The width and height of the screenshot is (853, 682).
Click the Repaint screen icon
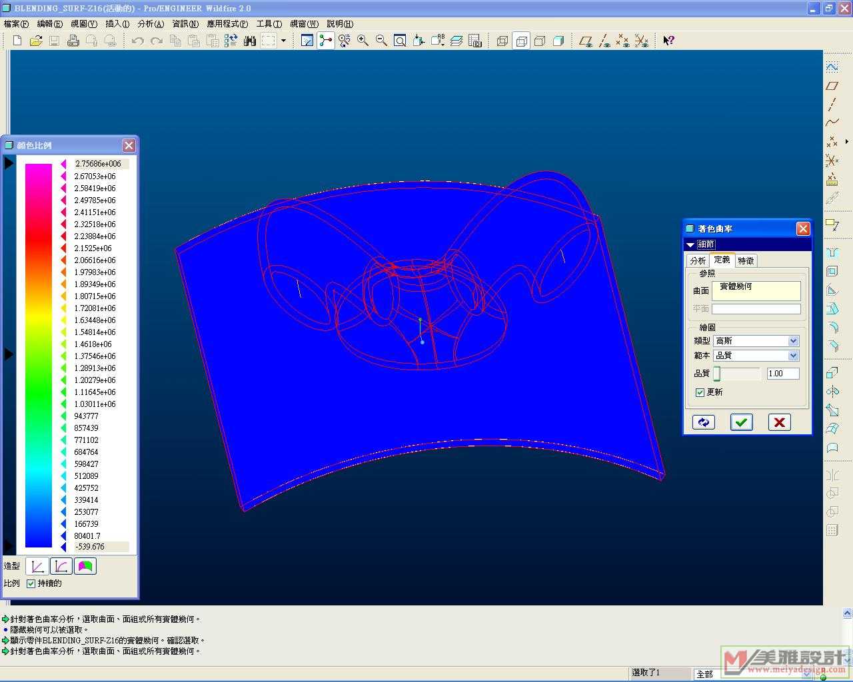coord(307,41)
